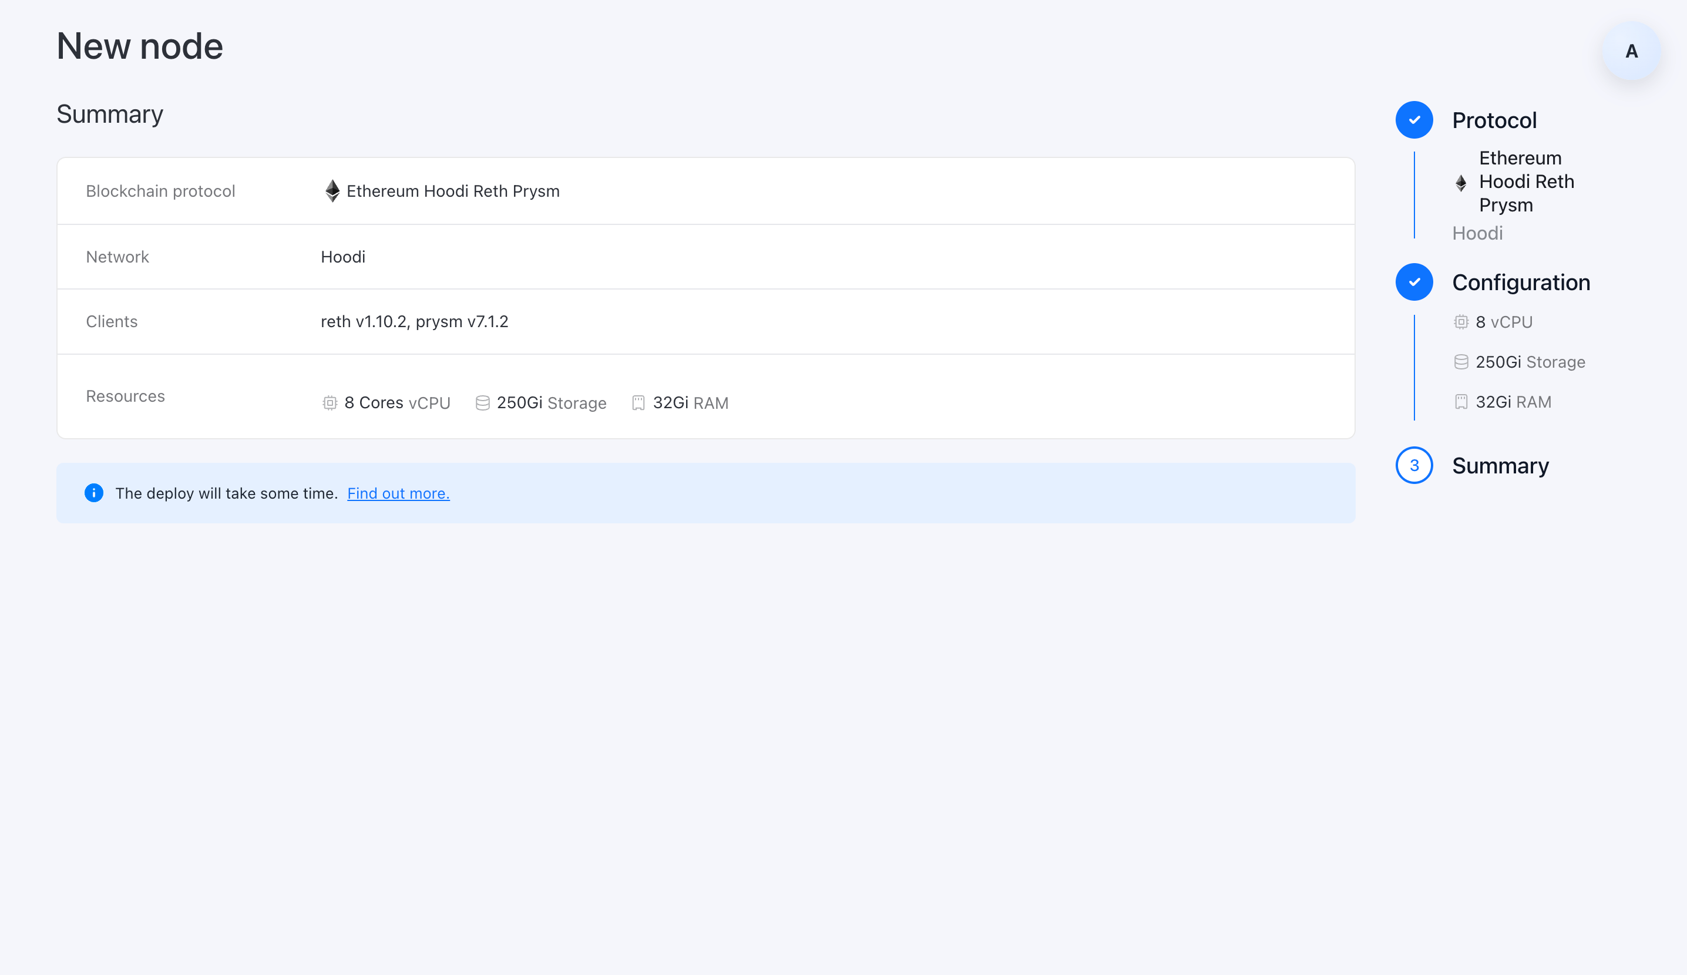Go back to the Protocol step label

click(x=1494, y=120)
